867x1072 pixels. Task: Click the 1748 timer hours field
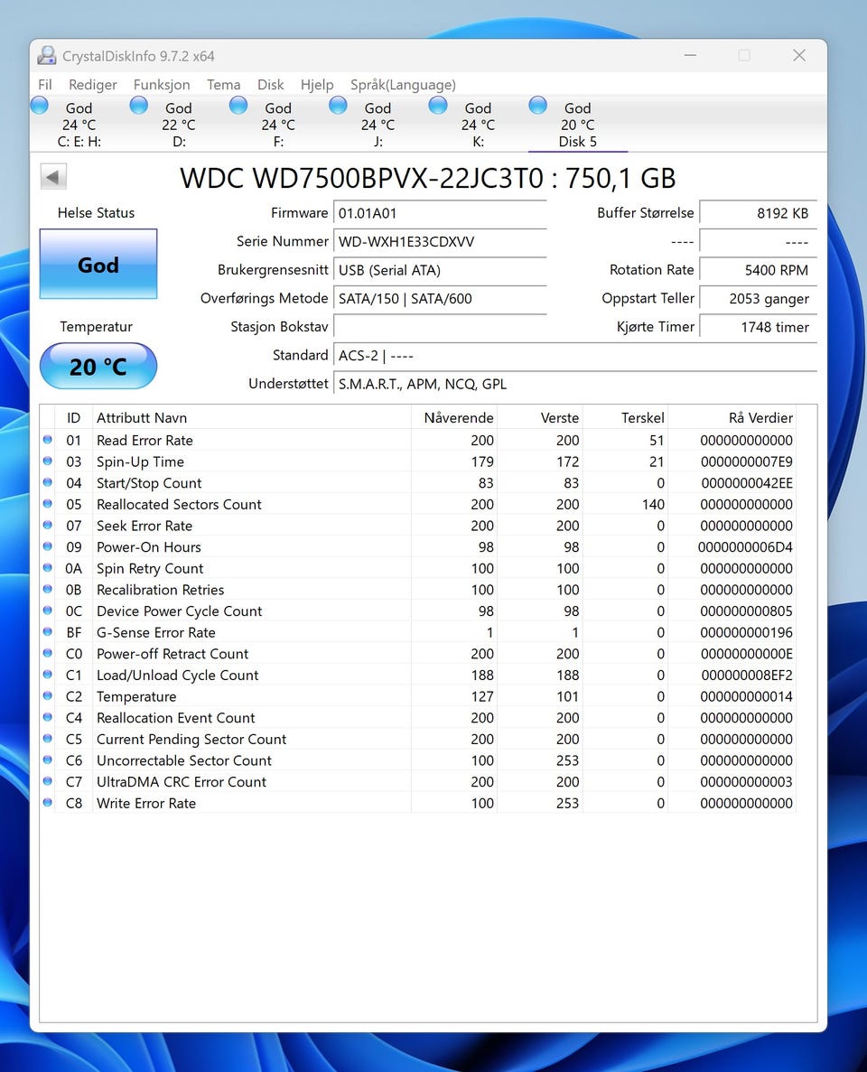point(759,327)
